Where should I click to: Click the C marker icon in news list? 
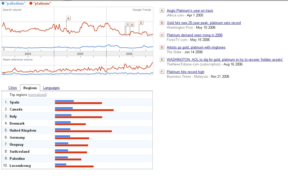[162, 35]
